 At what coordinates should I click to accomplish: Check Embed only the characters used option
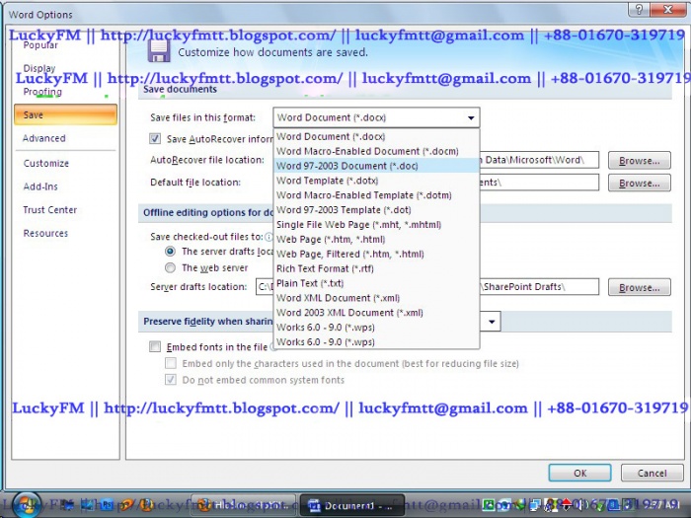[171, 363]
